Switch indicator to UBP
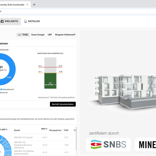Screen dimensions: 156x156 point(50,35)
